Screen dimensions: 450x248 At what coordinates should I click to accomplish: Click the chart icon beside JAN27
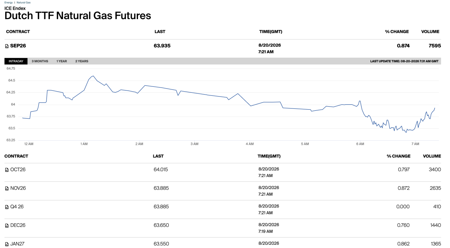(x=7, y=244)
